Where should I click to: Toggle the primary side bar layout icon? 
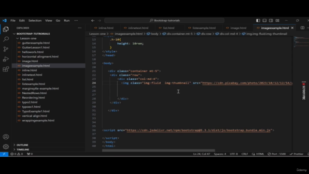pyautogui.click(x=258, y=20)
